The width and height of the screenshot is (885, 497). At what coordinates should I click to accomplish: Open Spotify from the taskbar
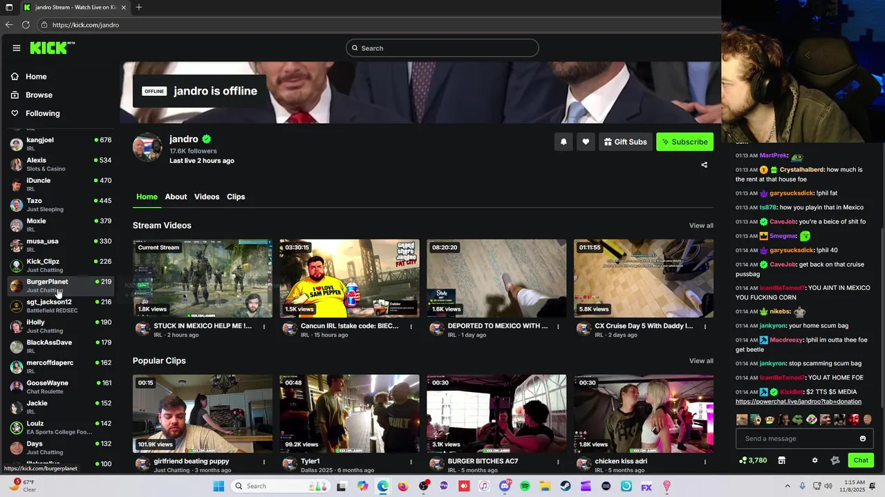[525, 486]
